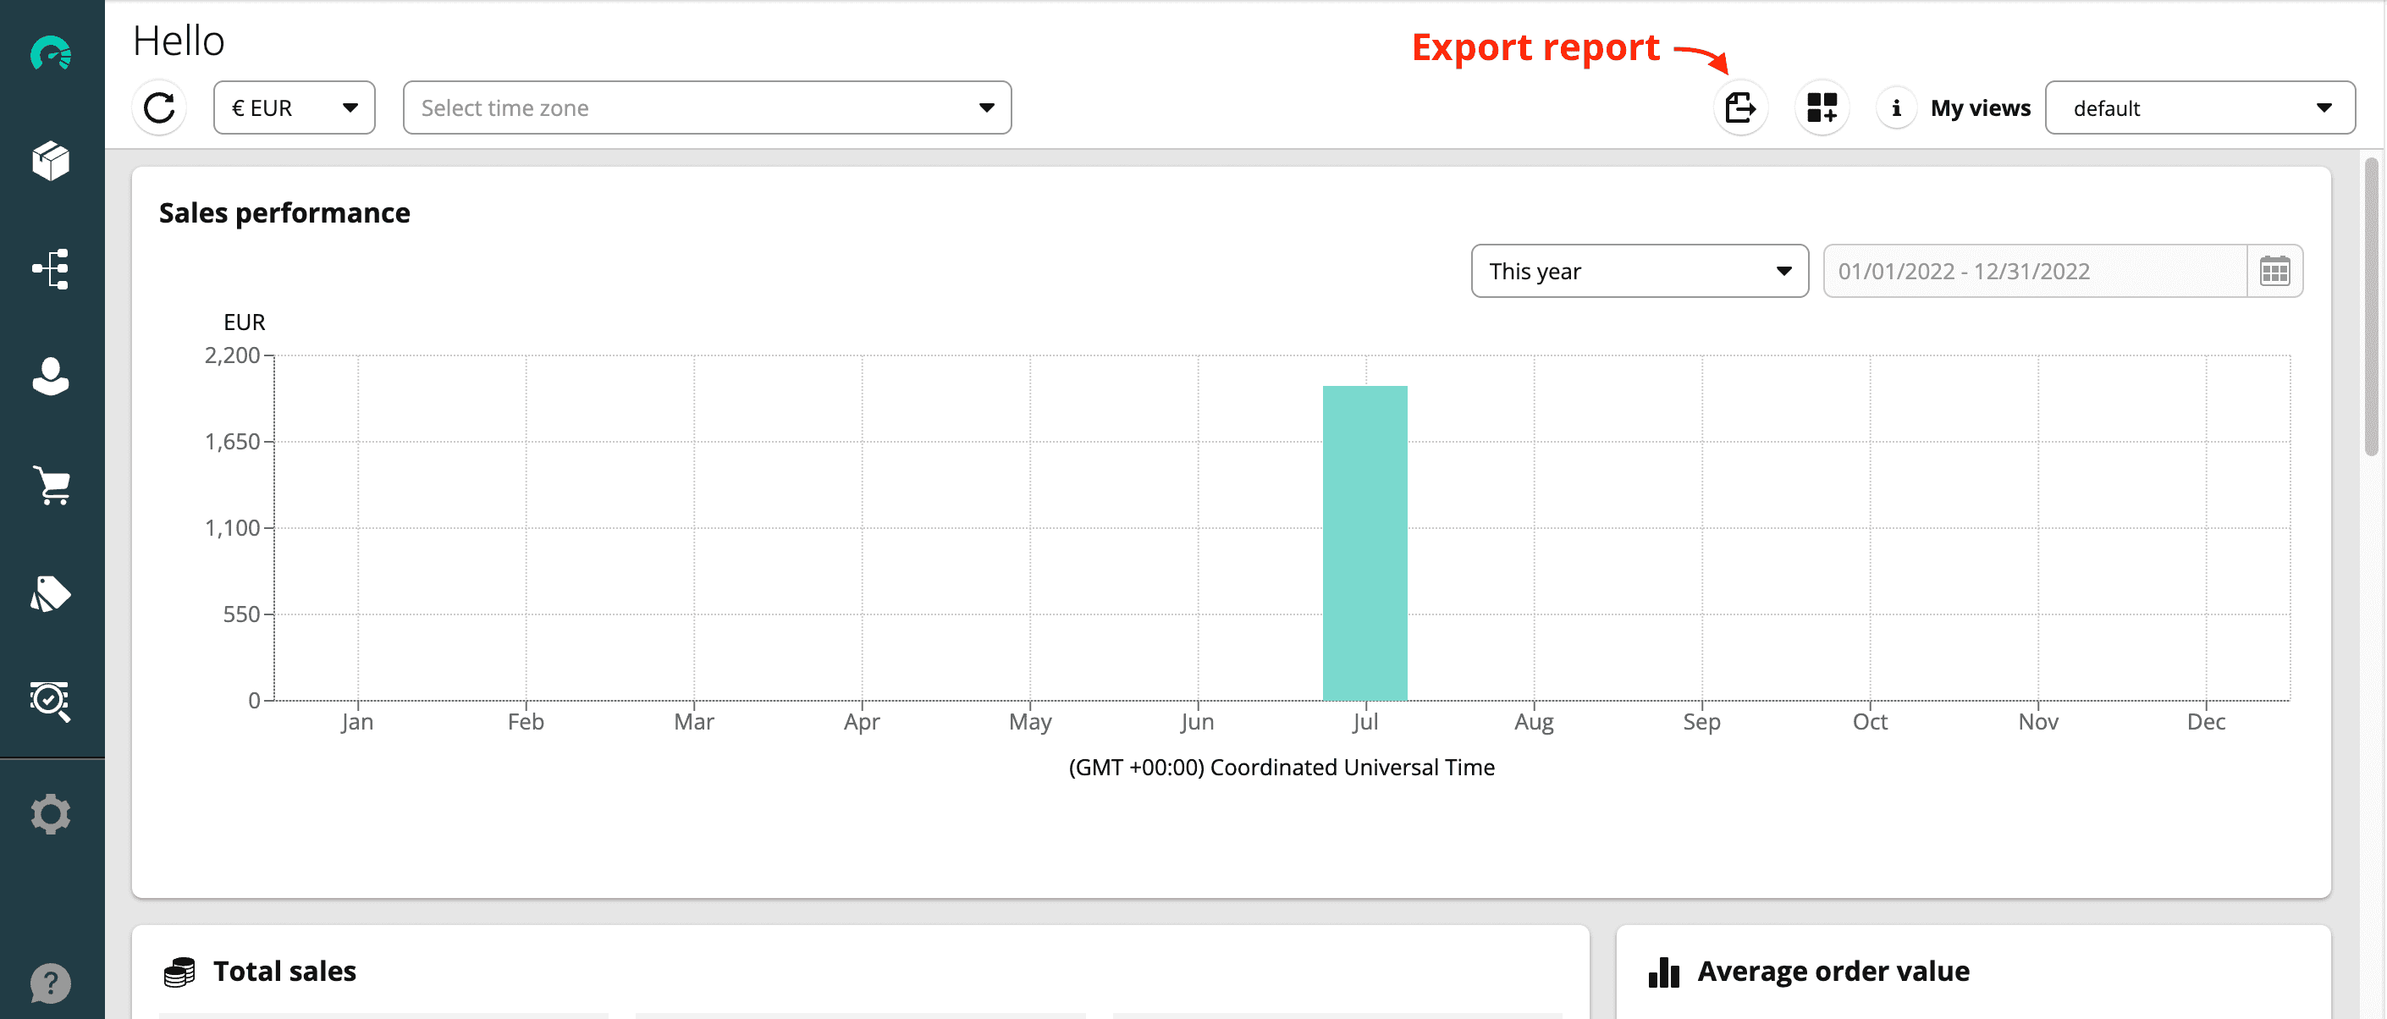This screenshot has height=1019, width=2387.
Task: Open the price tags icon in sidebar
Action: (51, 593)
